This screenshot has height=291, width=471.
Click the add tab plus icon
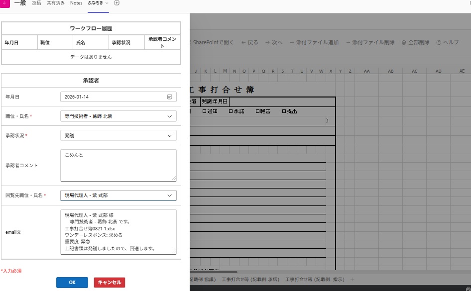click(117, 3)
